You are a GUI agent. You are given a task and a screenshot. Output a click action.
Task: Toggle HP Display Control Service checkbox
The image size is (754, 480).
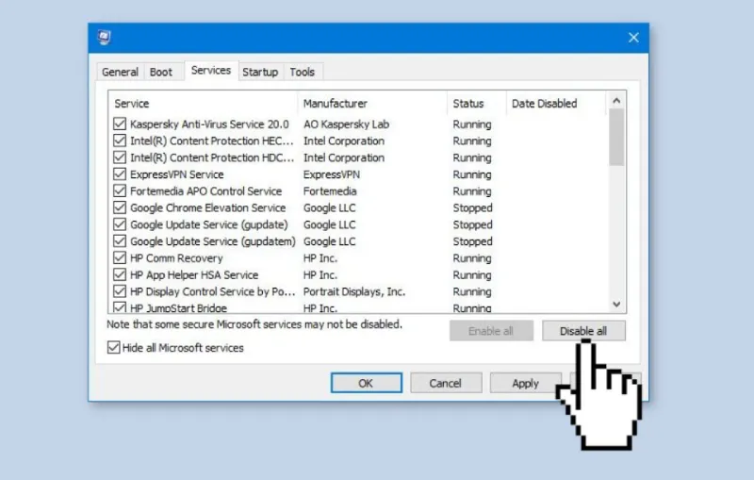tap(120, 291)
